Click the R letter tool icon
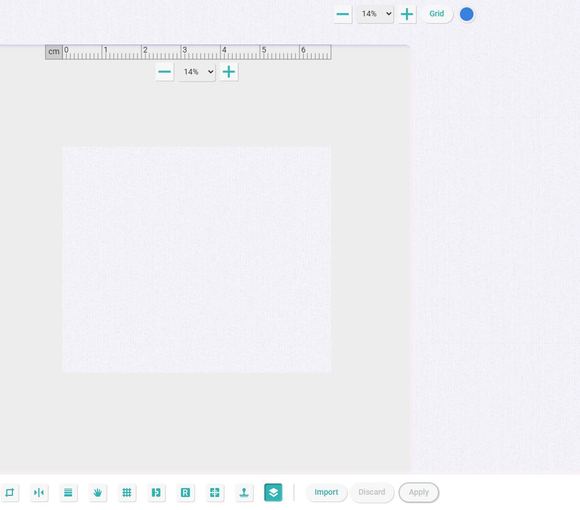 (x=185, y=493)
